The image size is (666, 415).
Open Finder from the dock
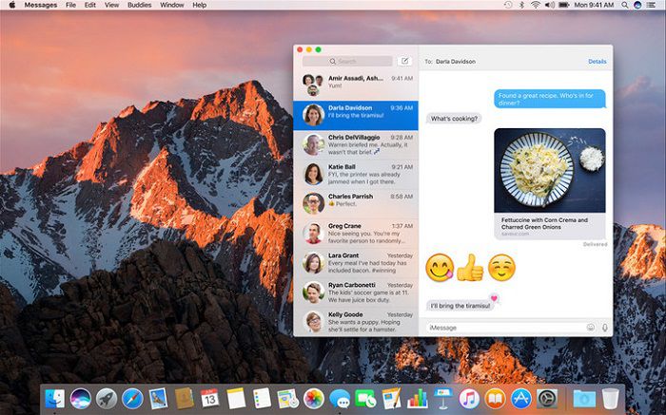click(55, 399)
